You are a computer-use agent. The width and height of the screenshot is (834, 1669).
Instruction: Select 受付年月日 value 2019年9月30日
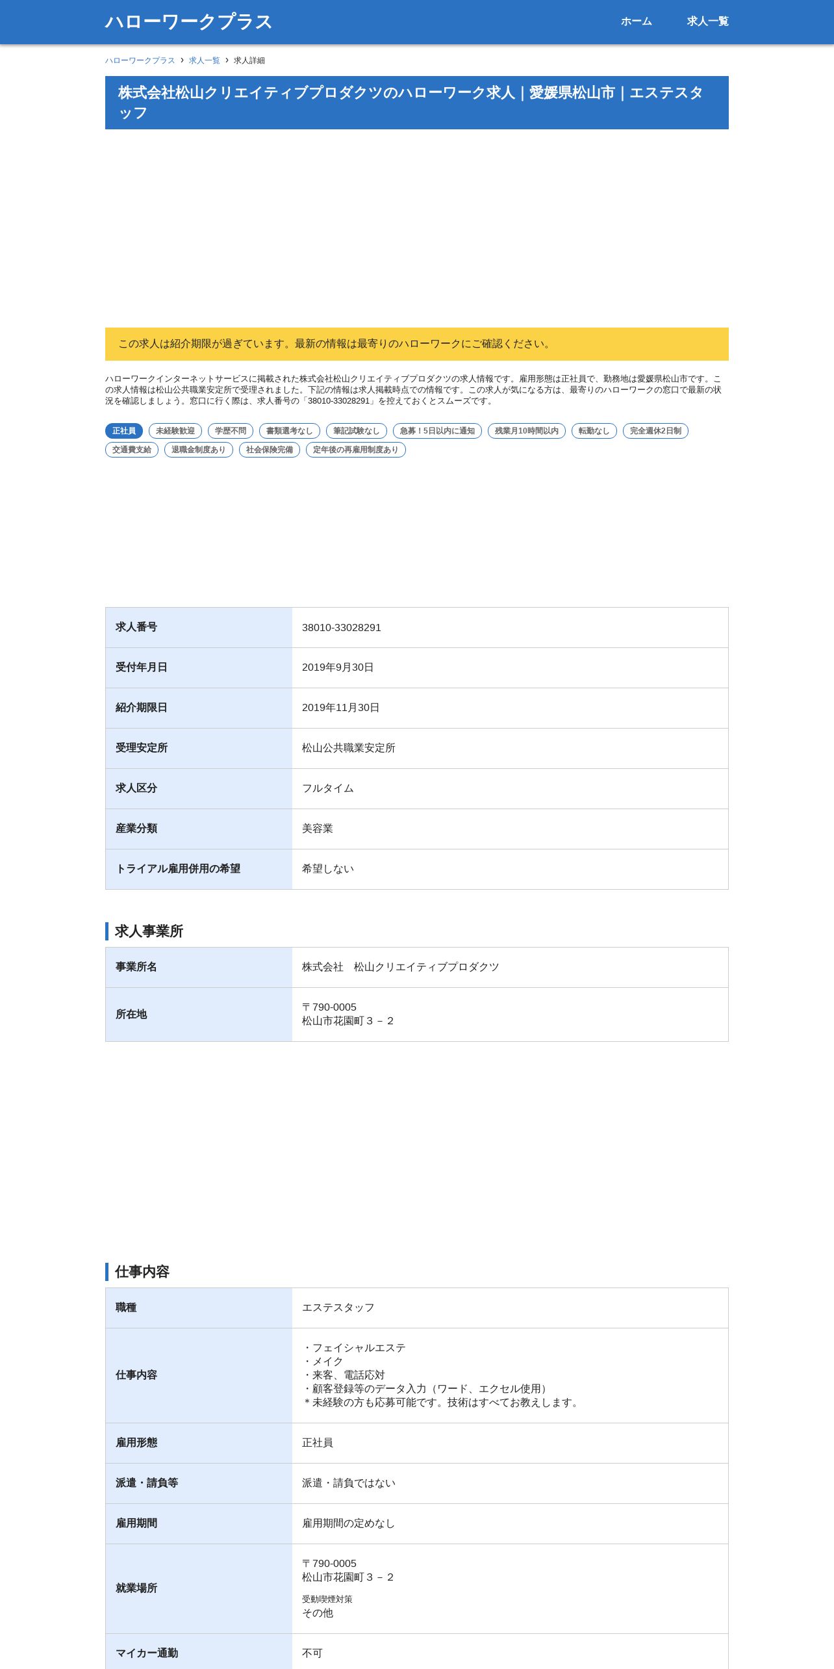tap(338, 667)
